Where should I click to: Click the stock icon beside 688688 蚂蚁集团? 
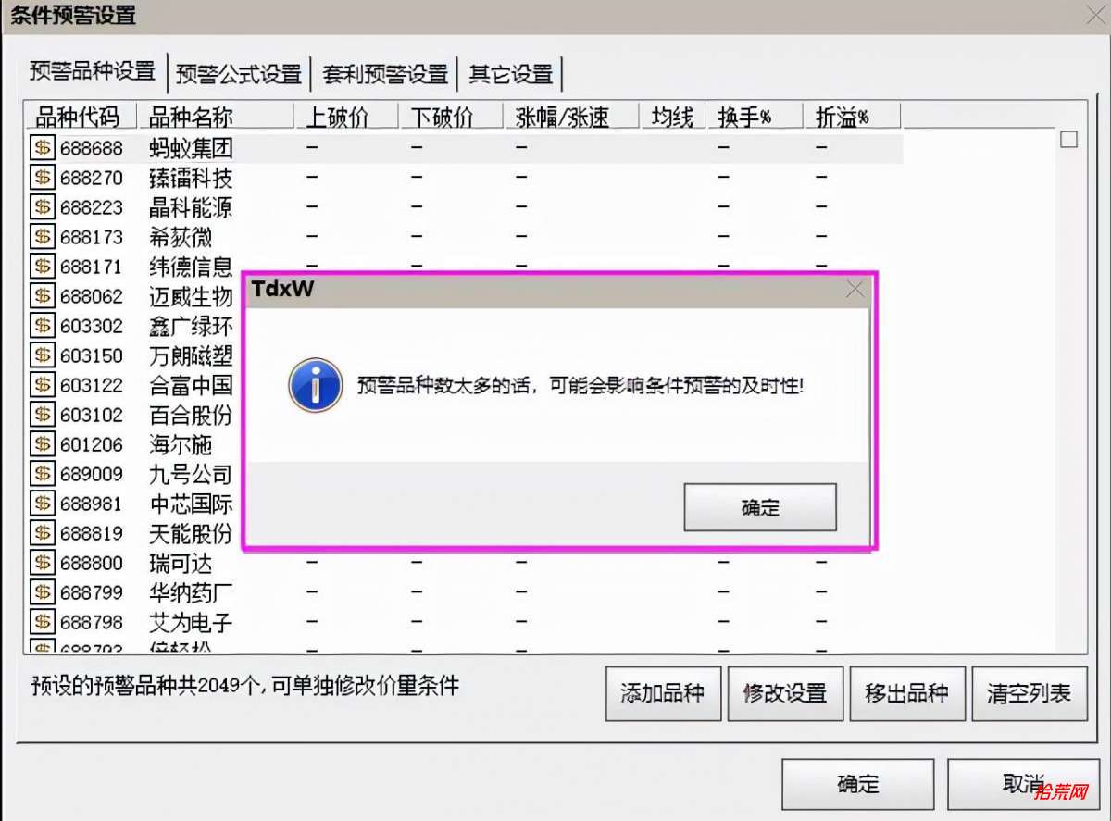[43, 147]
